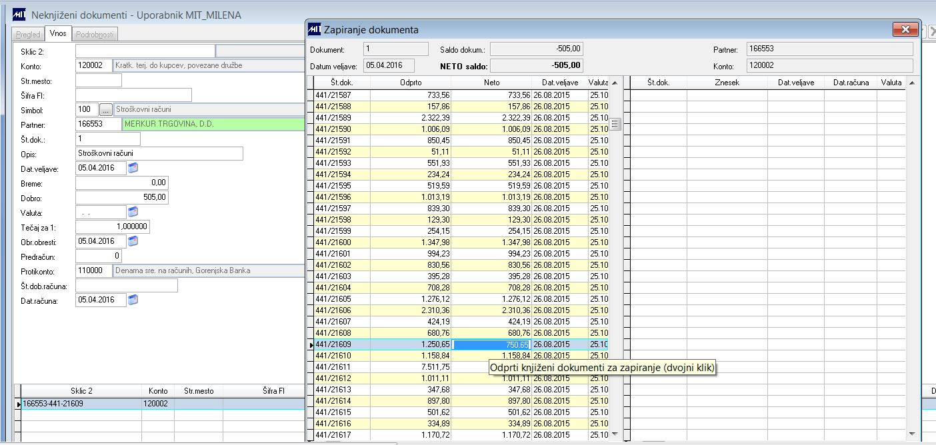Open calendar picker for Dat.veljave field

click(x=132, y=169)
